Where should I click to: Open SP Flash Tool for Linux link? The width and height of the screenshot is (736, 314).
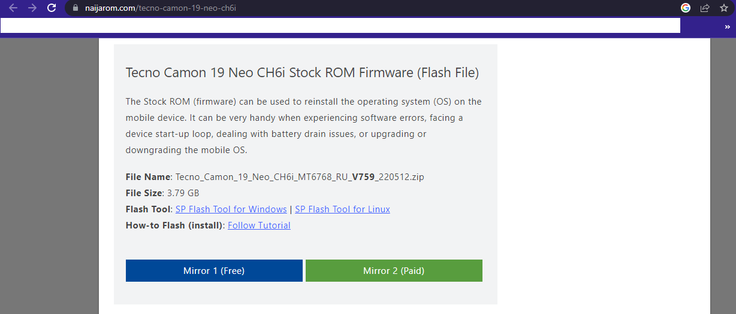[342, 209]
